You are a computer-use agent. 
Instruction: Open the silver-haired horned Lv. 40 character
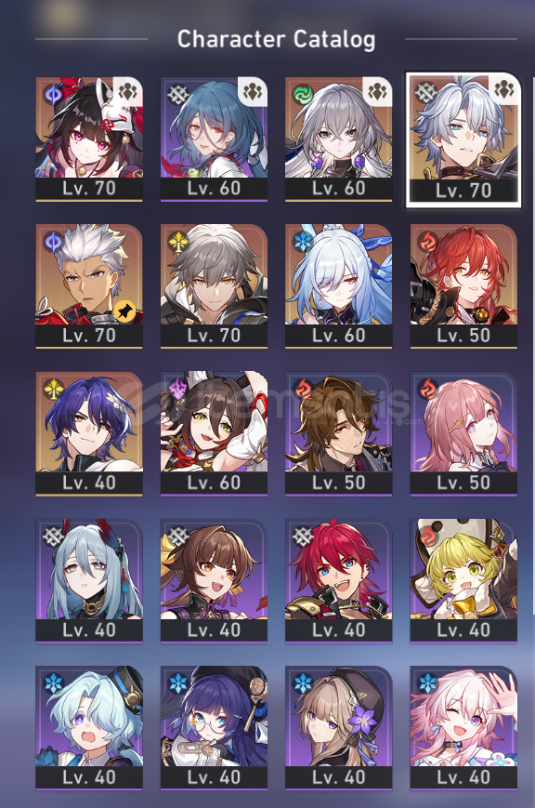coord(89,581)
